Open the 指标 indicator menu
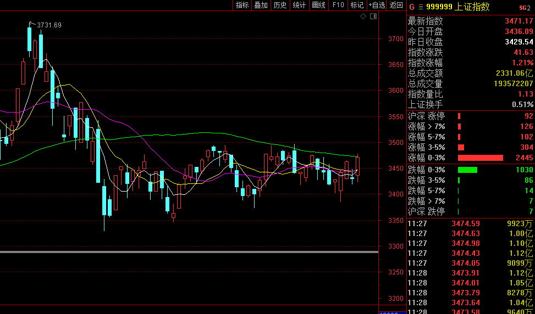 242,5
